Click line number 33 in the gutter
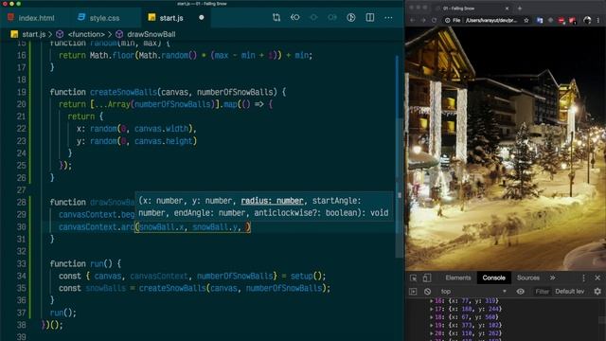This screenshot has width=606, height=341. click(x=22, y=264)
